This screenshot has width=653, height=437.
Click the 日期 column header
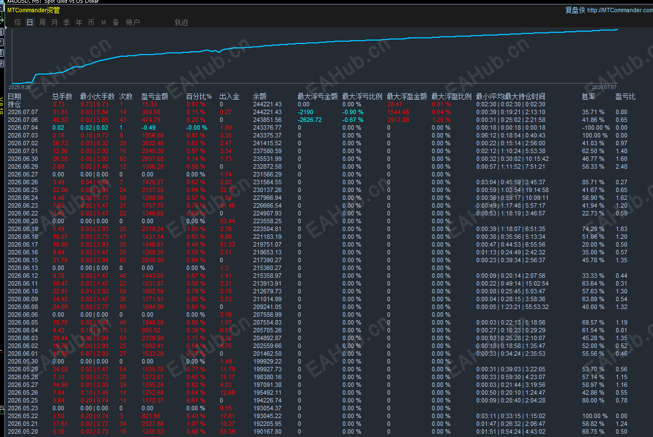click(14, 96)
